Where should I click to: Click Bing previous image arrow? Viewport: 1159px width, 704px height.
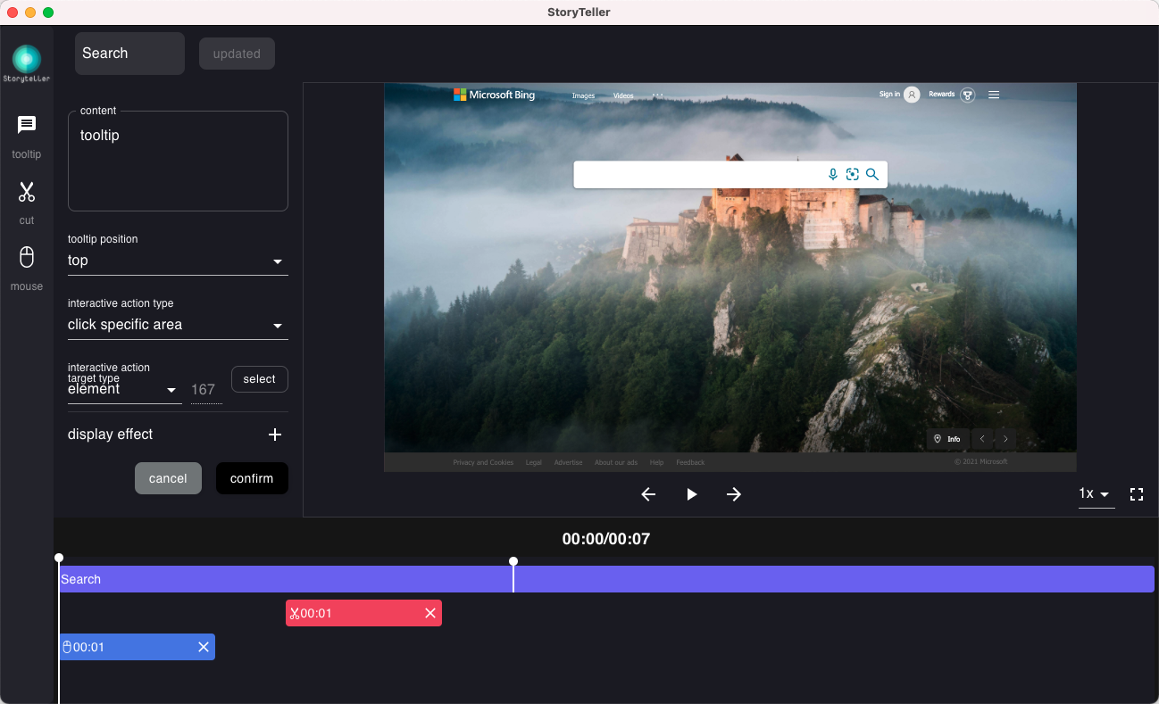[982, 439]
